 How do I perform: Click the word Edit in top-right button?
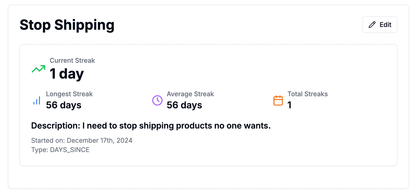385,25
